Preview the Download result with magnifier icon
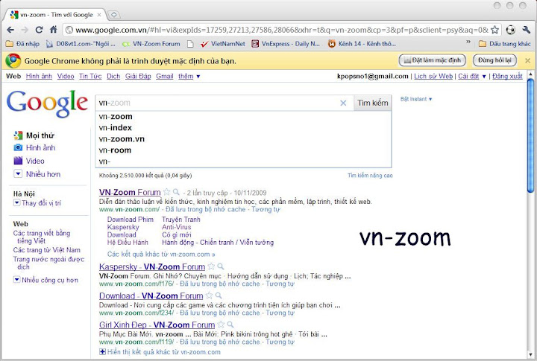Image resolution: width=537 pixels, height=361 pixels. 219,295
